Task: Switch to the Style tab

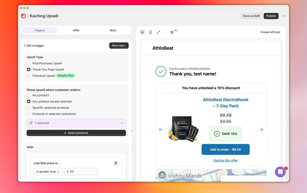Action: (x=113, y=30)
